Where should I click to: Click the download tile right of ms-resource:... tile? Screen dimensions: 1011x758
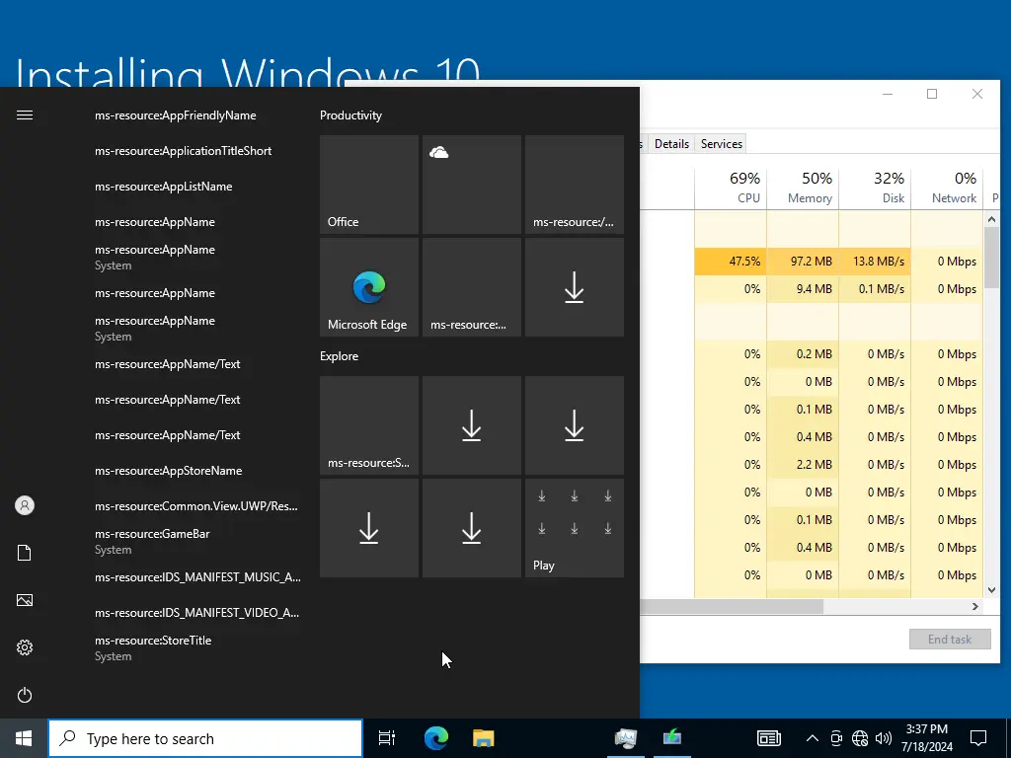[575, 287]
